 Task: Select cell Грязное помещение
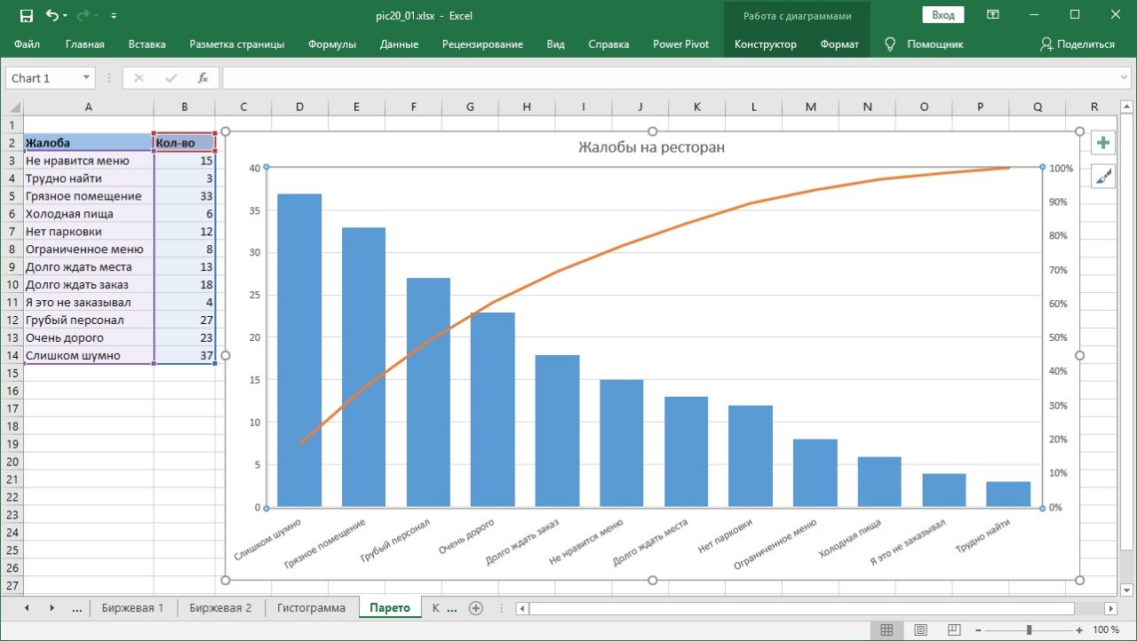[x=88, y=195]
